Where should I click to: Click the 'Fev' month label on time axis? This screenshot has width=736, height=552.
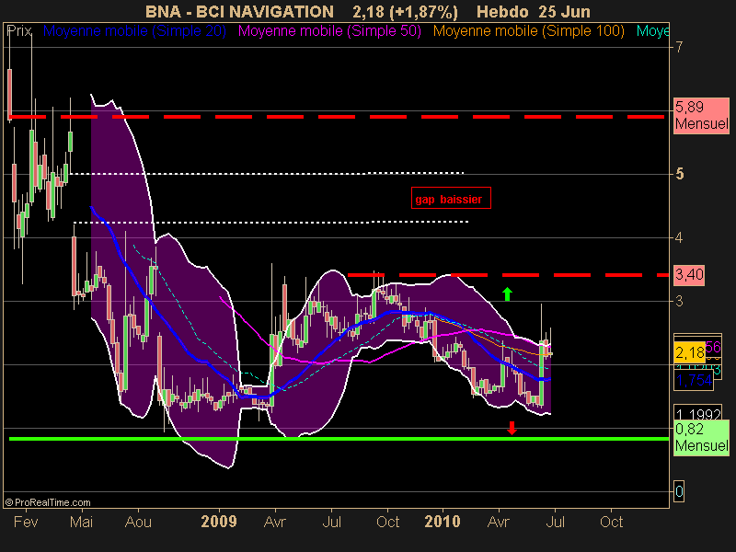[26, 522]
